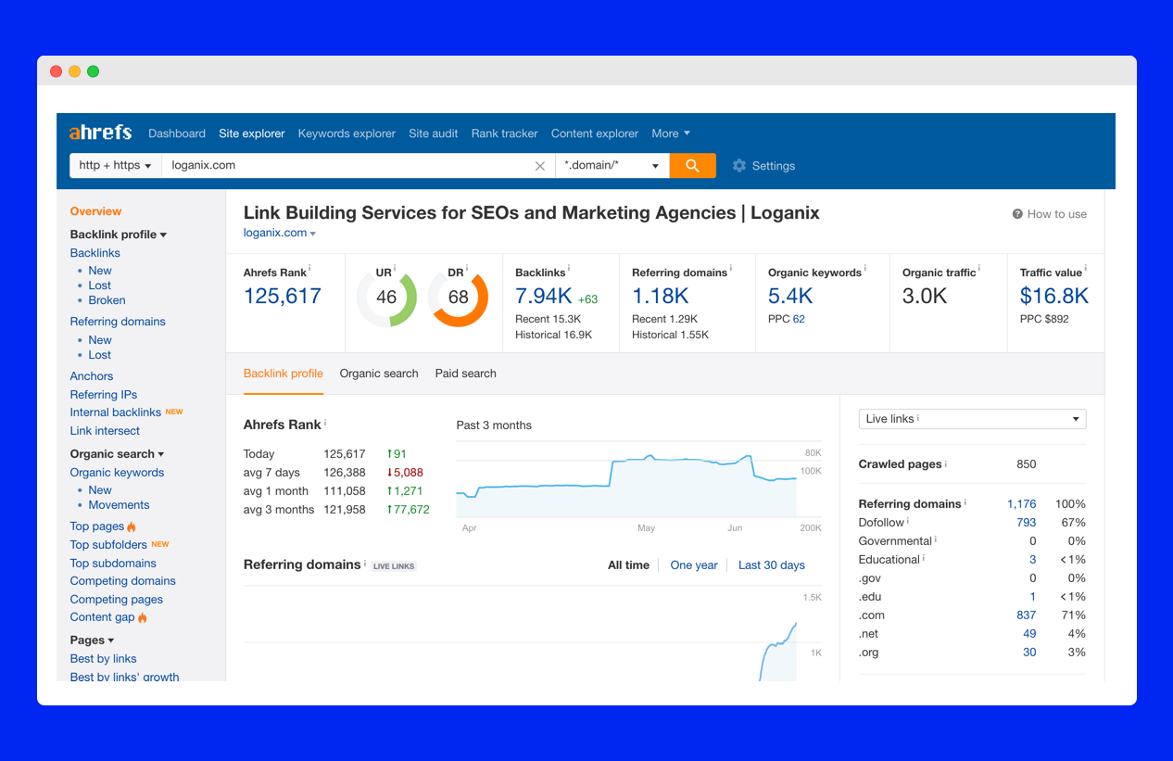
Task: Show Referring domains chart for One year
Action: 694,565
